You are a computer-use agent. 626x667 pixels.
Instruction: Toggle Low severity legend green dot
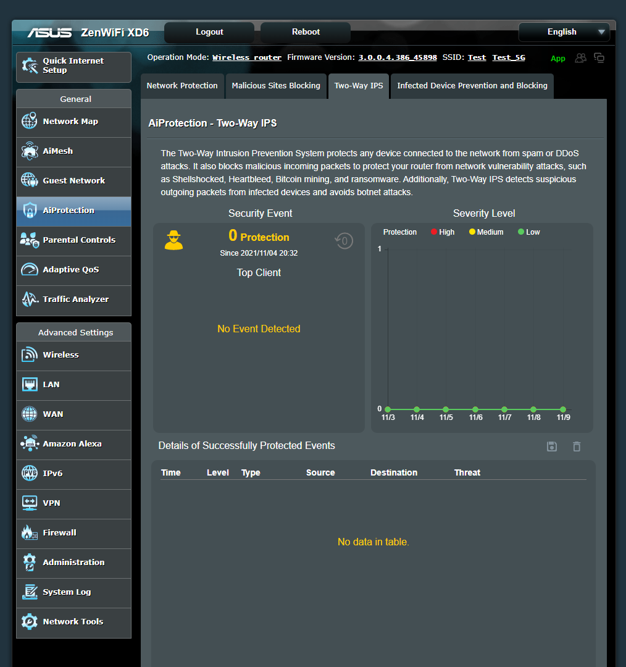click(x=521, y=232)
